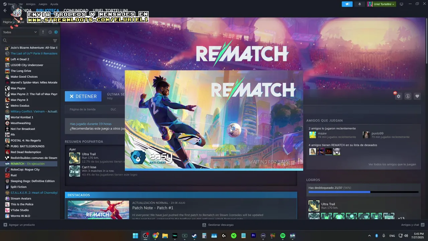Open notifications bell icon

[x=360, y=4]
